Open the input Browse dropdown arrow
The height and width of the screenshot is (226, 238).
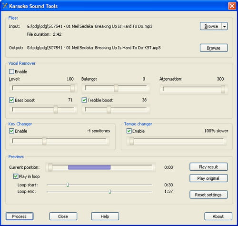[x=225, y=26]
